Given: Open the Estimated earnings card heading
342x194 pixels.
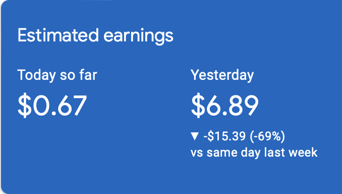Looking at the screenshot, I should (95, 36).
